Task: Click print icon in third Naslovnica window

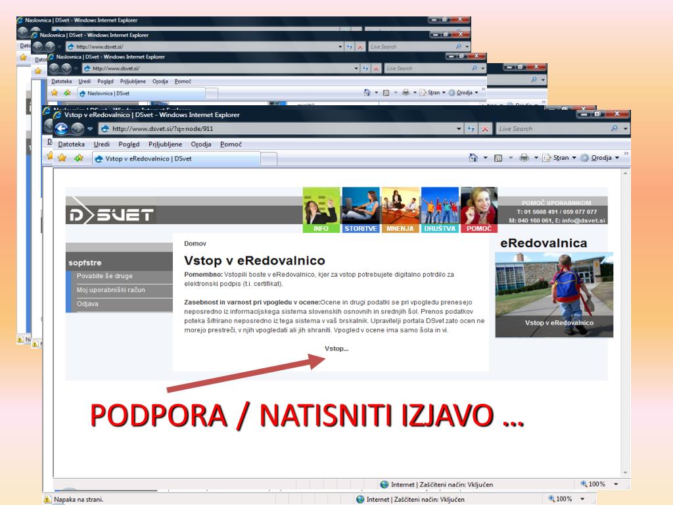Action: (406, 92)
